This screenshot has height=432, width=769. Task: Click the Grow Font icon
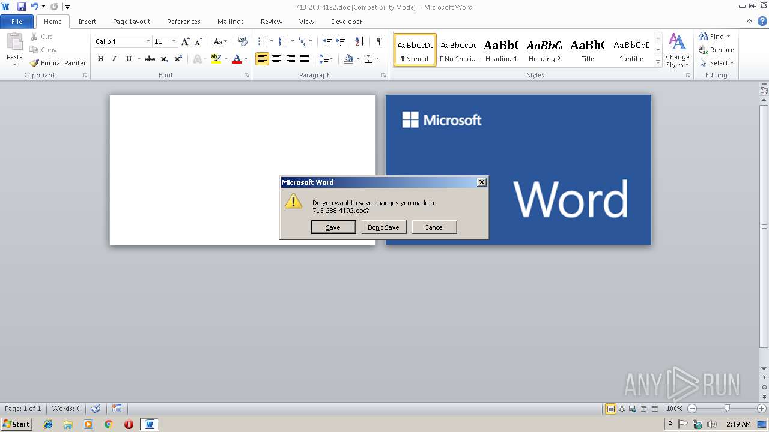(x=186, y=41)
